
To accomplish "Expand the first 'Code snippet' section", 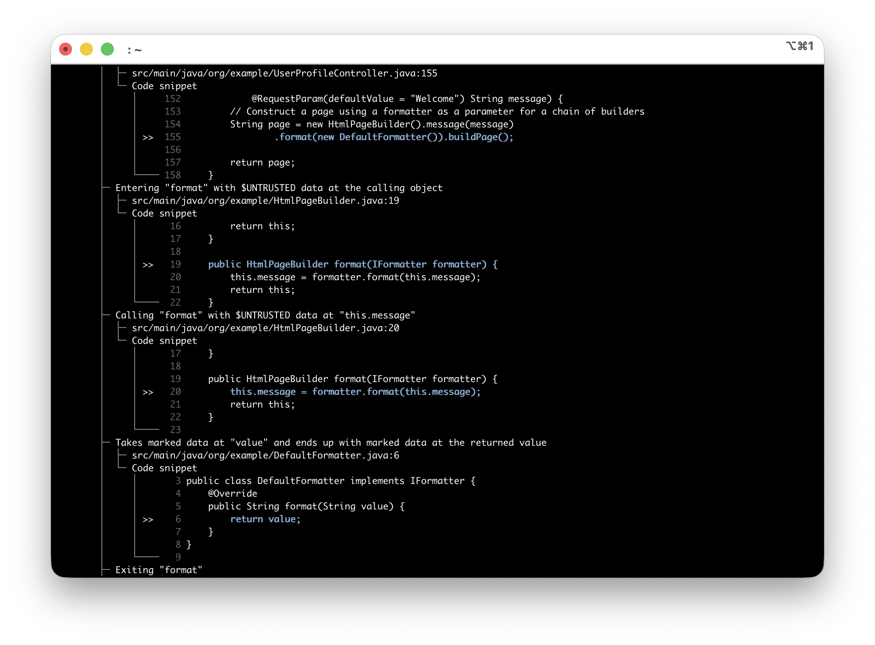I will (164, 86).
